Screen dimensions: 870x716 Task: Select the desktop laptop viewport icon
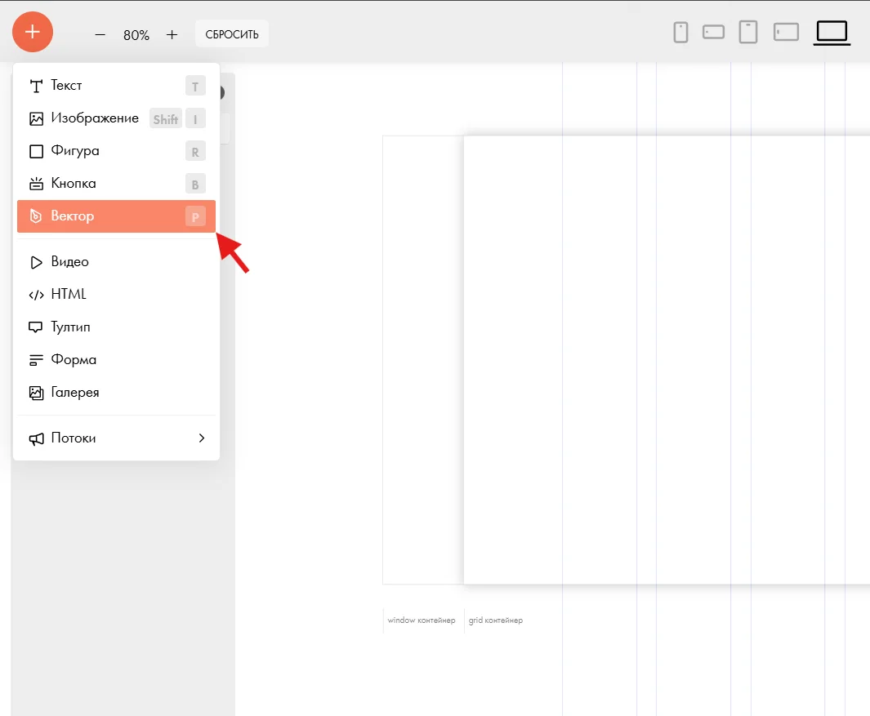(832, 33)
